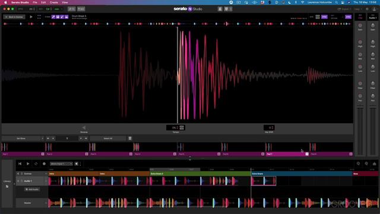Click the Add Audio button
This screenshot has height=214, width=380.
click(32, 189)
